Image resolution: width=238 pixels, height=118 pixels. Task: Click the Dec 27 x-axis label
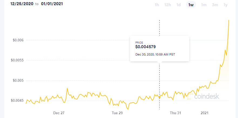coord(59,113)
